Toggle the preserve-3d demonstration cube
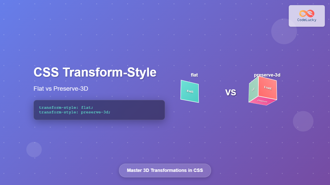 pos(263,91)
